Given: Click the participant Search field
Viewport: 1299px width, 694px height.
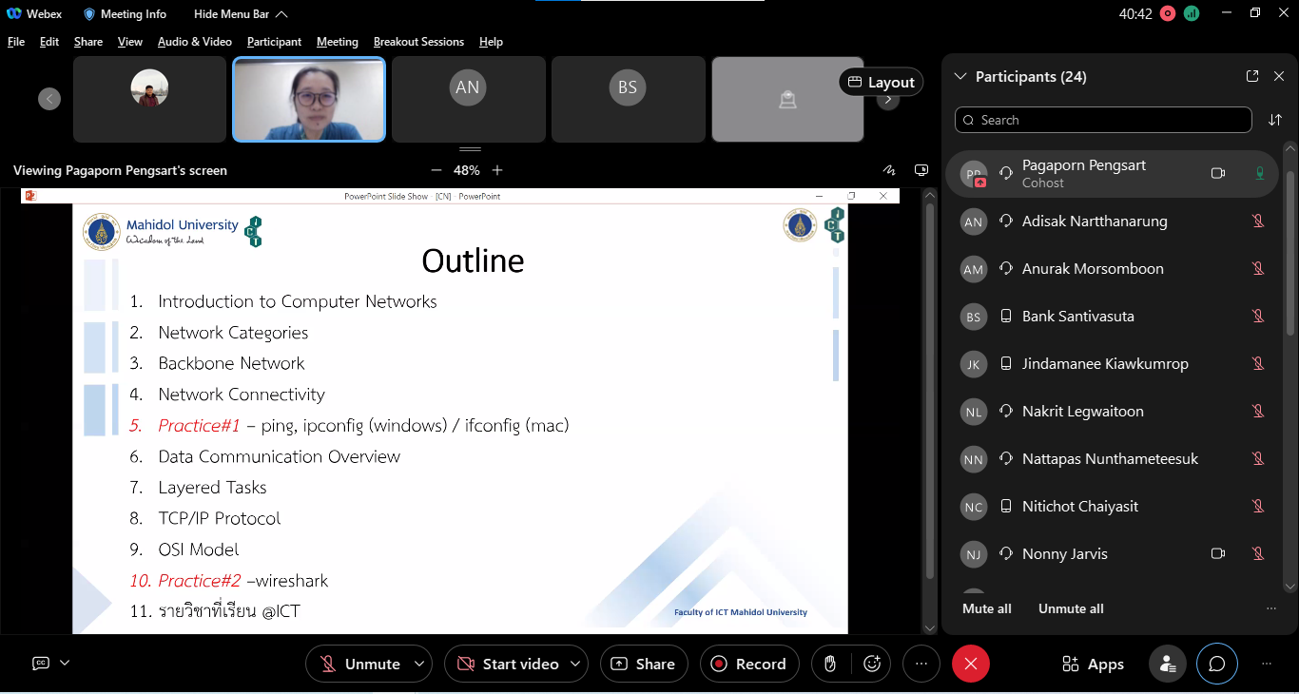Looking at the screenshot, I should pyautogui.click(x=1103, y=120).
